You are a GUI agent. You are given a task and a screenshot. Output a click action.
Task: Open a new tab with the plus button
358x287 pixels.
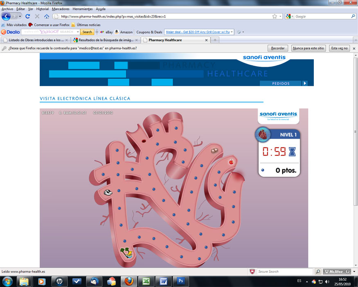(x=215, y=40)
